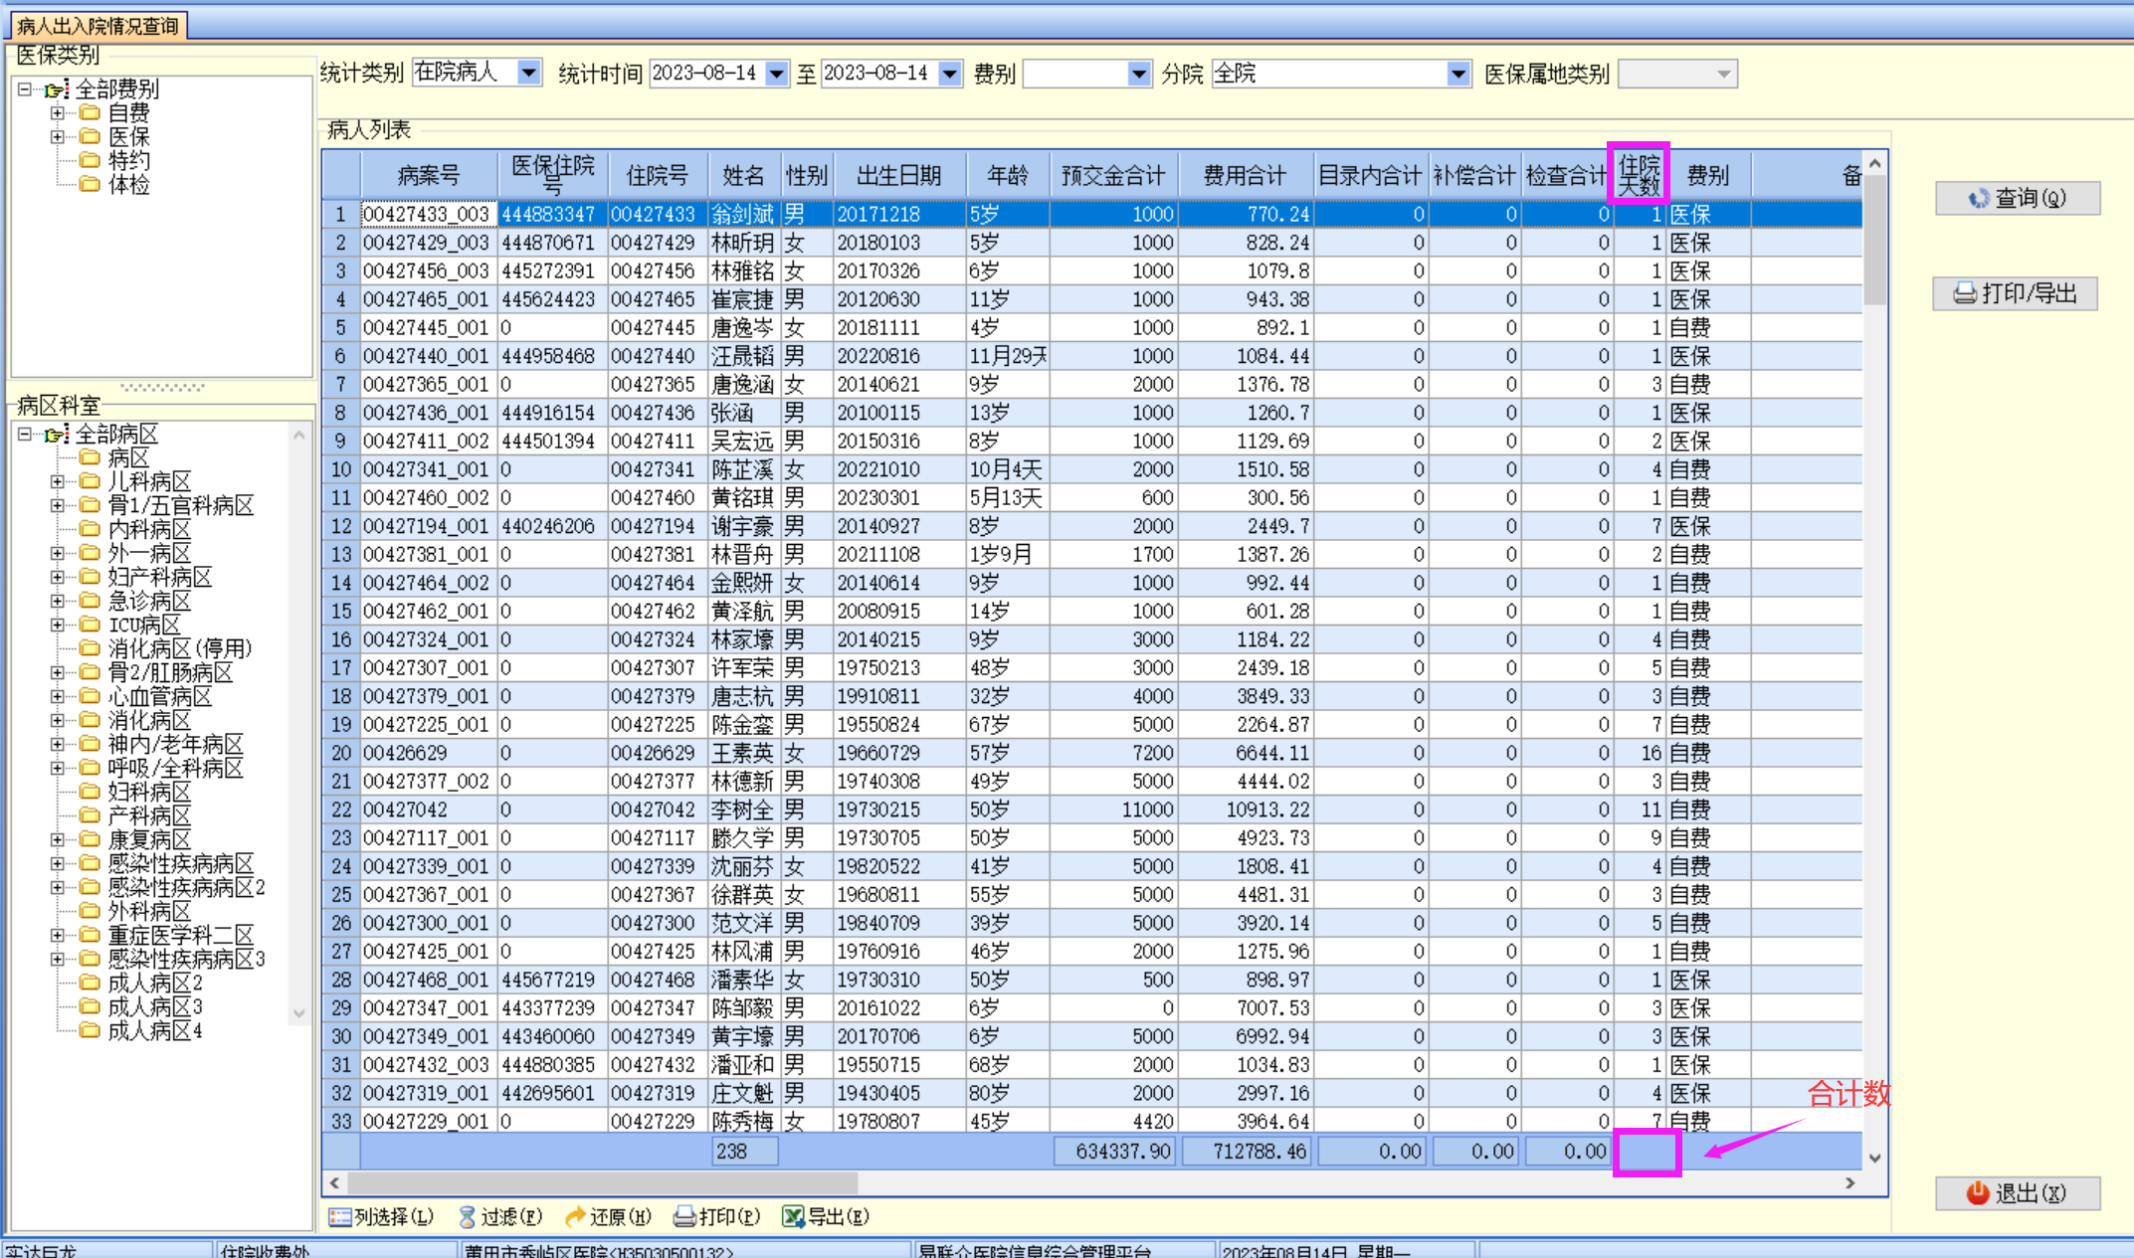This screenshot has height=1258, width=2134.
Task: Expand the 儿科病区 ward node
Action: click(58, 481)
